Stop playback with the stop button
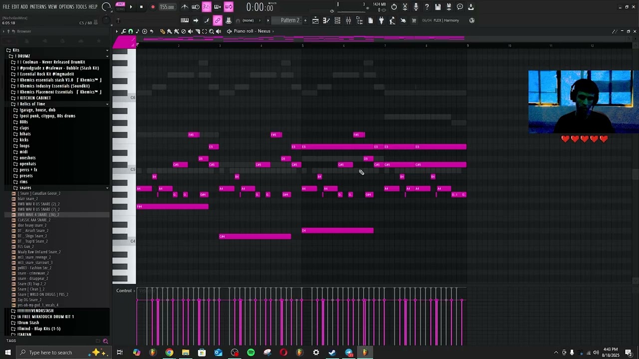Screen dimensions: 639x359 coord(141,7)
